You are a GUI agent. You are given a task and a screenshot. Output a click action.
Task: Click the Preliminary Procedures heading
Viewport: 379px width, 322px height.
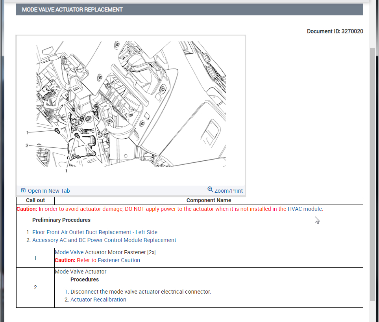tap(61, 220)
